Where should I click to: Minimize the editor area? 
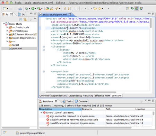(x=149, y=14)
